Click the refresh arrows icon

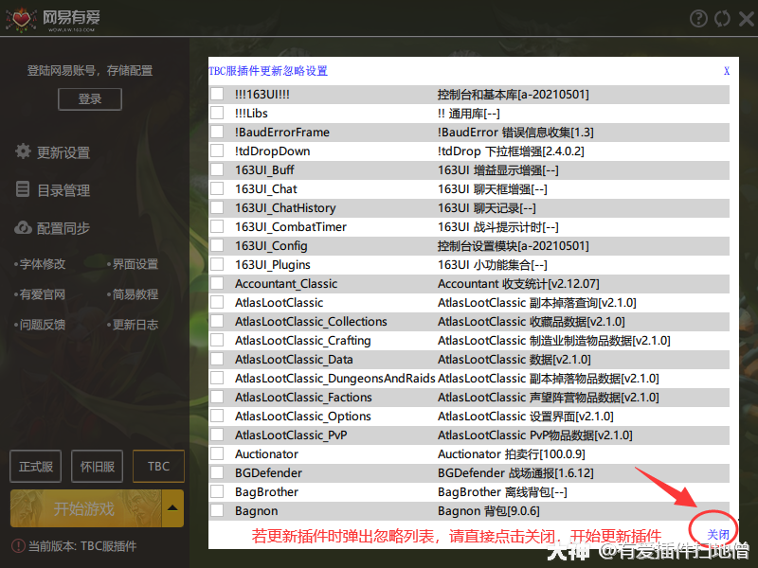722,18
